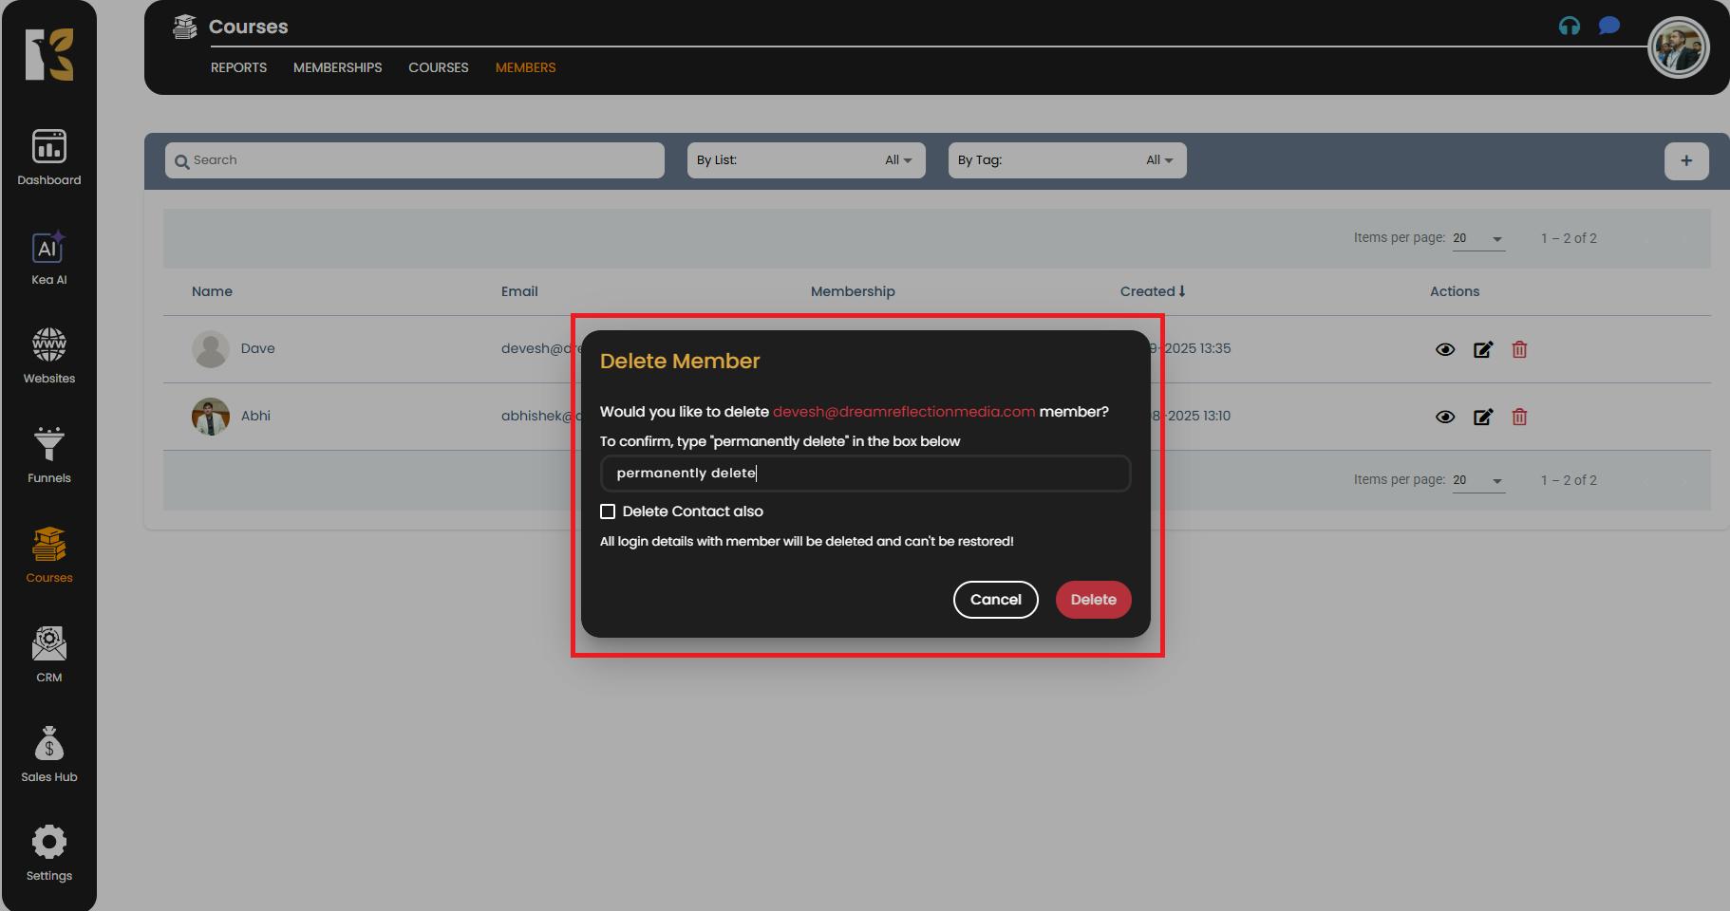Open Settings gear in sidebar

(48, 852)
